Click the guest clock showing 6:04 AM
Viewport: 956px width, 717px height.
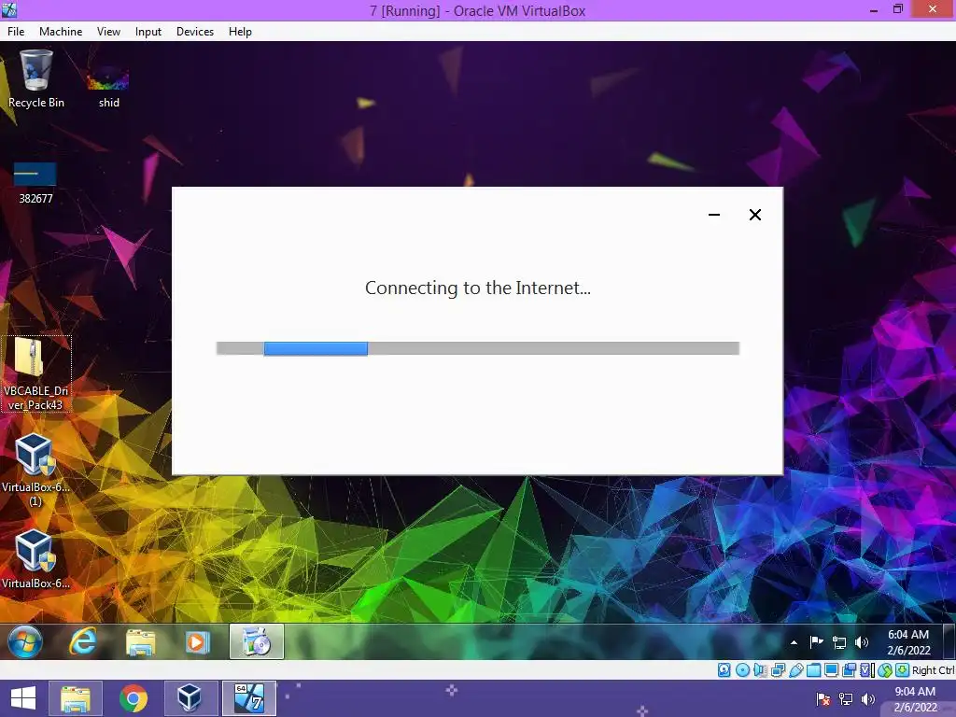908,642
